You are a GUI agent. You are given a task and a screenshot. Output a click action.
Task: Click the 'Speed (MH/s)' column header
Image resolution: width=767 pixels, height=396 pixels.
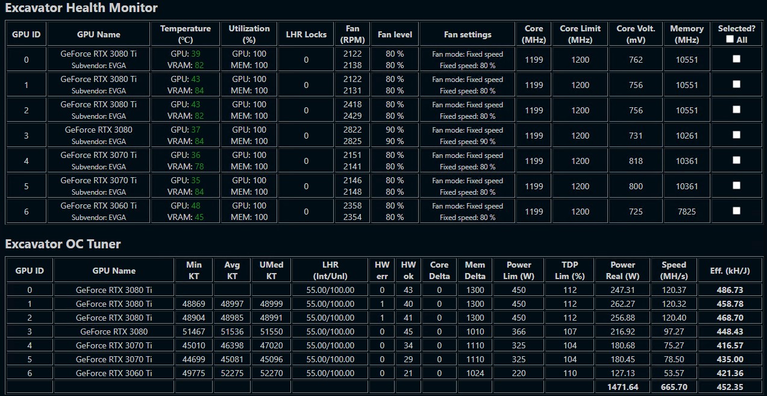click(x=674, y=271)
